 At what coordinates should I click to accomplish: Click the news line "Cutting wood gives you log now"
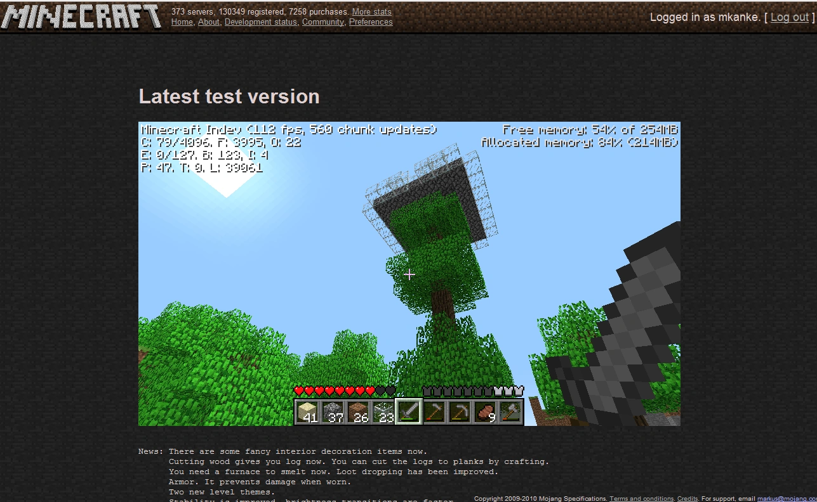[359, 462]
